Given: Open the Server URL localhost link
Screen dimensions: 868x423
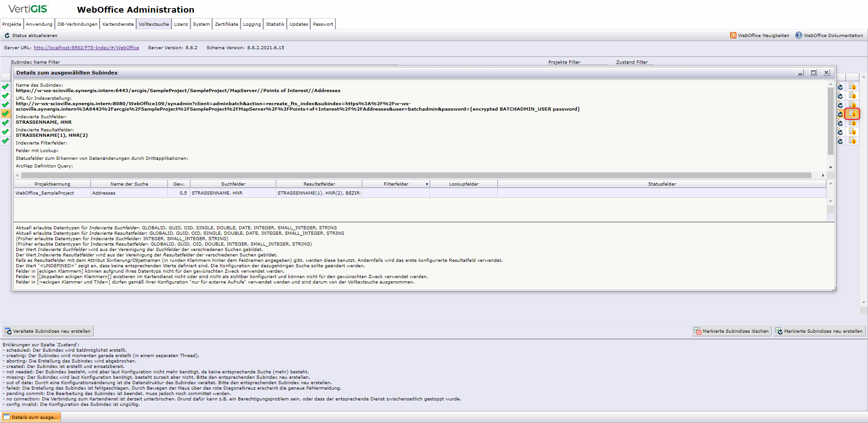Looking at the screenshot, I should click(86, 47).
